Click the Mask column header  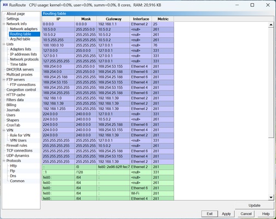tap(86, 19)
